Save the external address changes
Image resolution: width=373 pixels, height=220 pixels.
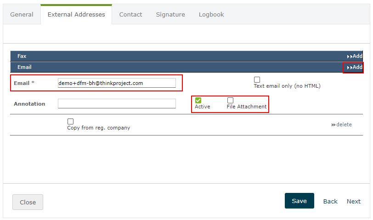point(299,201)
